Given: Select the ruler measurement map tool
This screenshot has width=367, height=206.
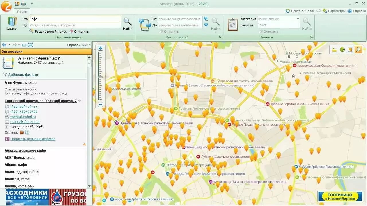Looking at the screenshot, I should pyautogui.click(x=334, y=49).
